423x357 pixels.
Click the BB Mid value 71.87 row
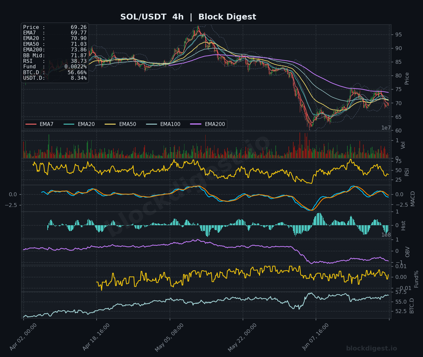(x=55, y=55)
